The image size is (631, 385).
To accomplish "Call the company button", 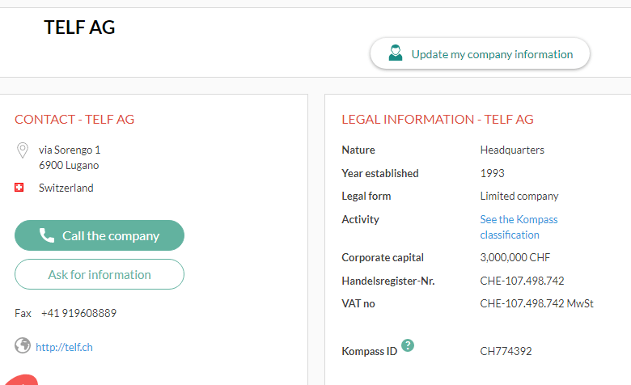I will click(100, 235).
